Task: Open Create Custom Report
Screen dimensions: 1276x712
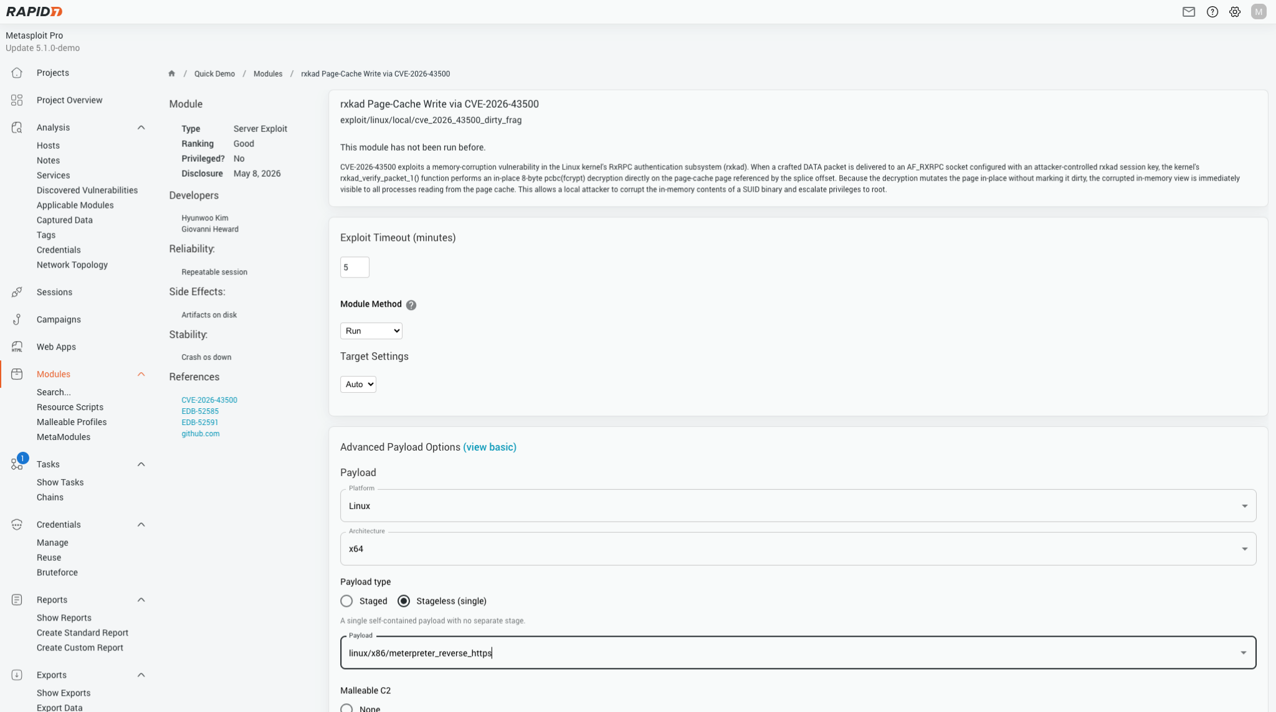Action: (x=80, y=648)
